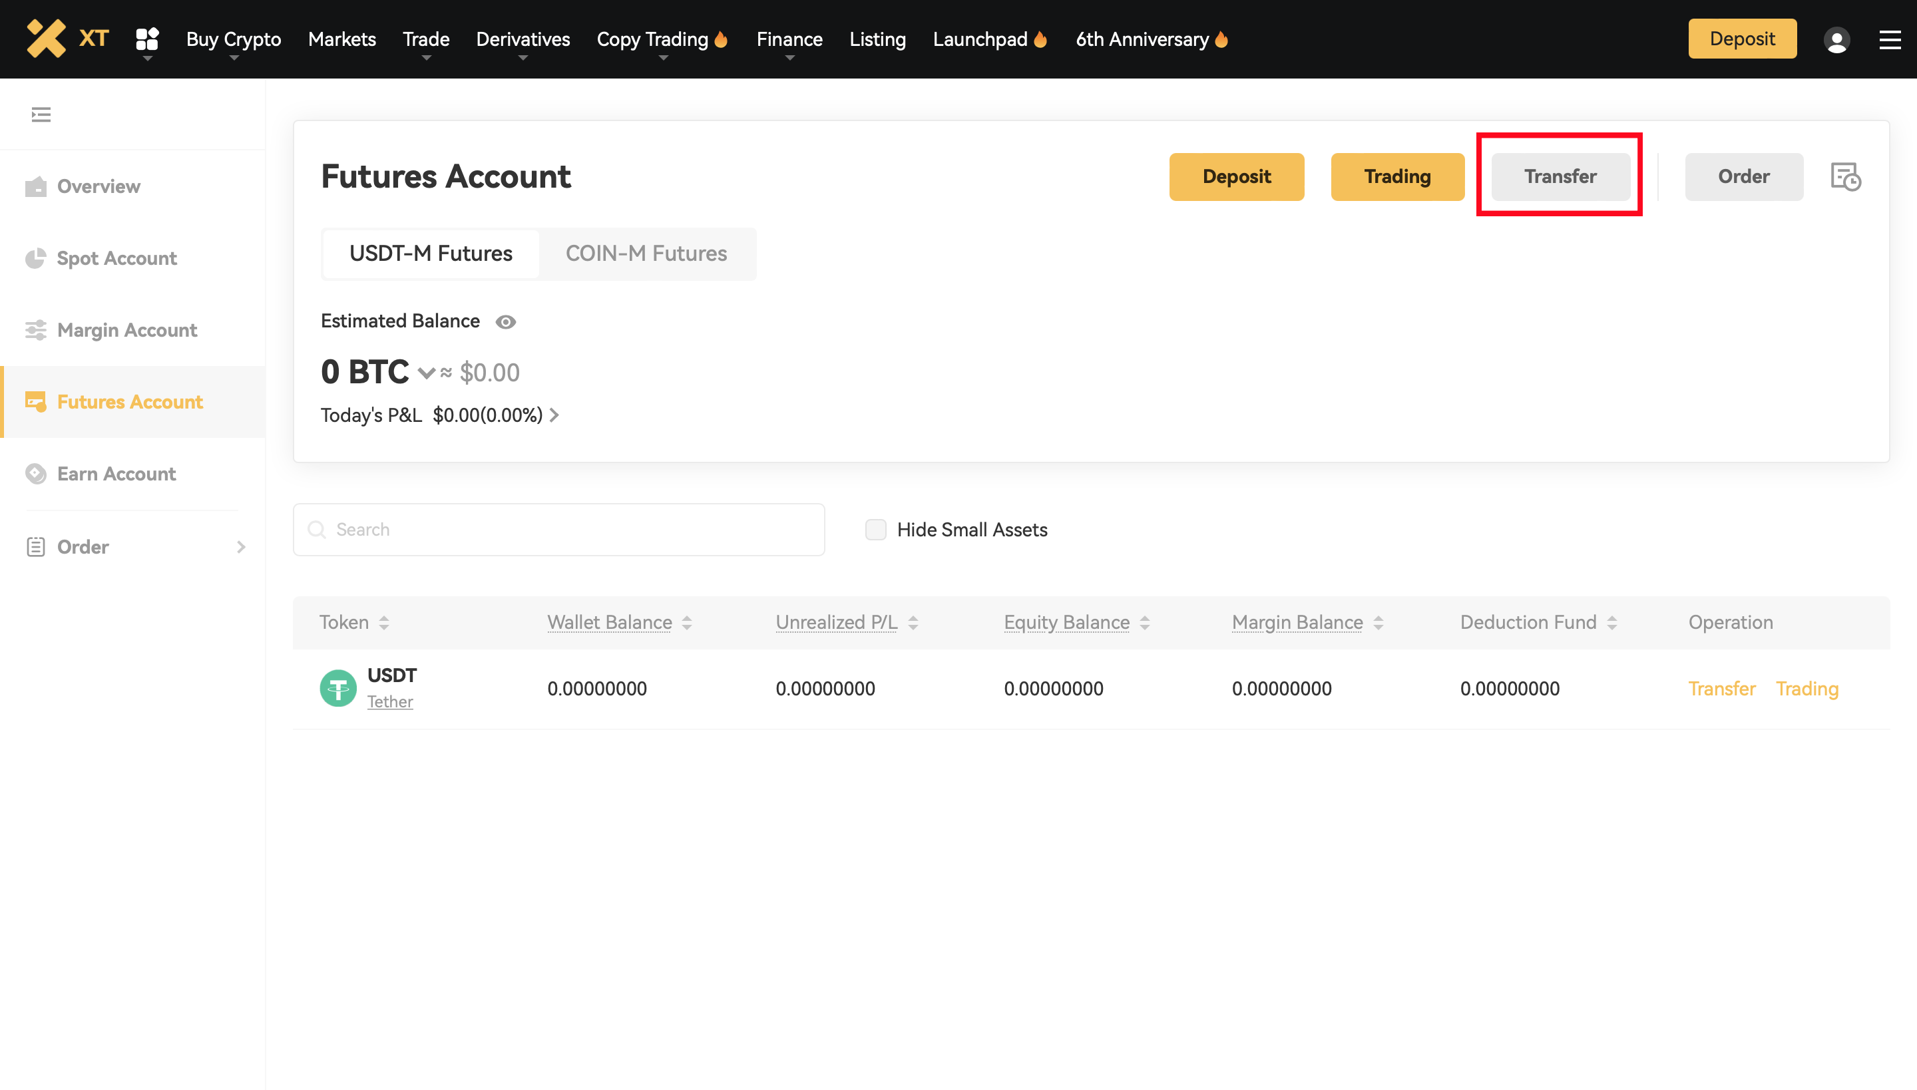Open 6th Anniversary page
This screenshot has width=1917, height=1090.
pos(1142,39)
